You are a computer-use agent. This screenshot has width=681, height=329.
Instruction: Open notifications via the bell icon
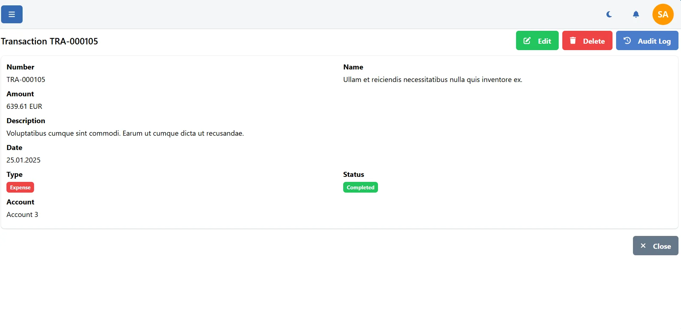pos(635,14)
